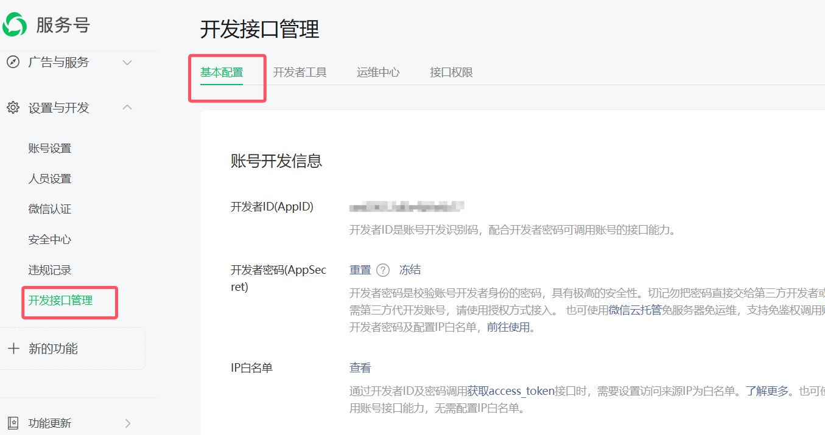
Task: Expand the 广告与服务 menu chevron
Action: pyautogui.click(x=127, y=62)
